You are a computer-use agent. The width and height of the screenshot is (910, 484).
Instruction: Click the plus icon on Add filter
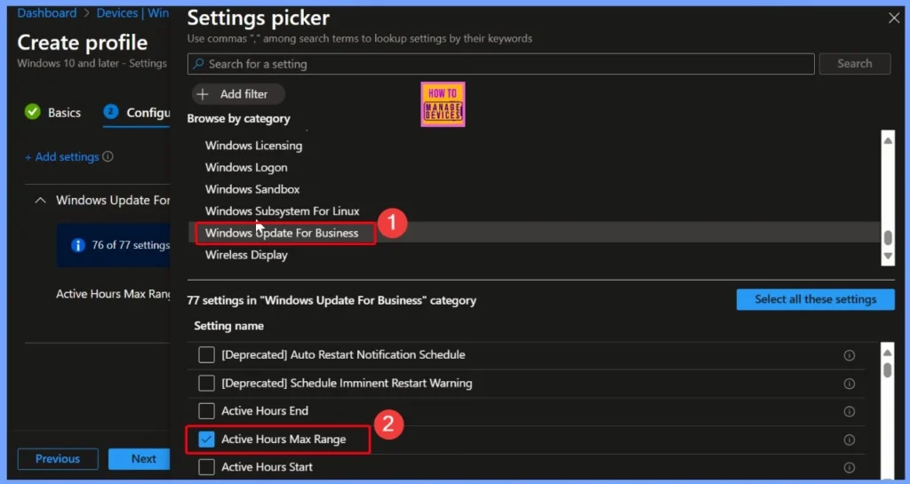click(x=203, y=94)
